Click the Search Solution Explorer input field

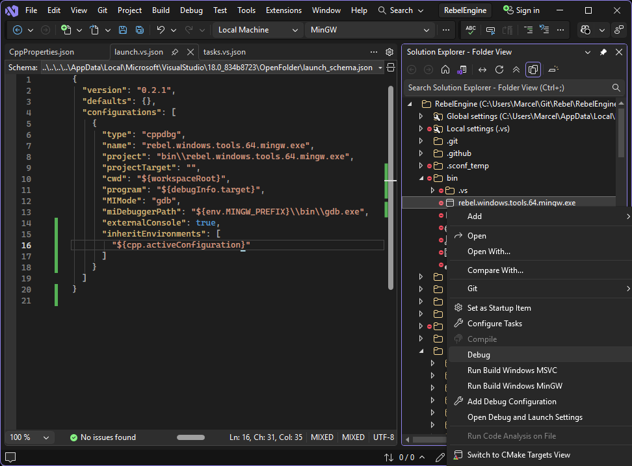(508, 88)
